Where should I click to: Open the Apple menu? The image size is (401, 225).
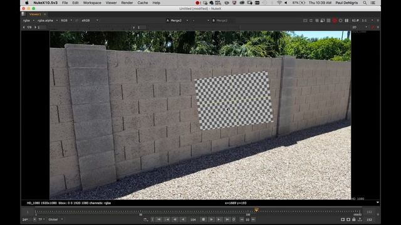[x=27, y=2]
